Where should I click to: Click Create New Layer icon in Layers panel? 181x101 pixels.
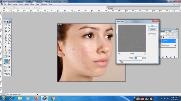tap(171, 57)
